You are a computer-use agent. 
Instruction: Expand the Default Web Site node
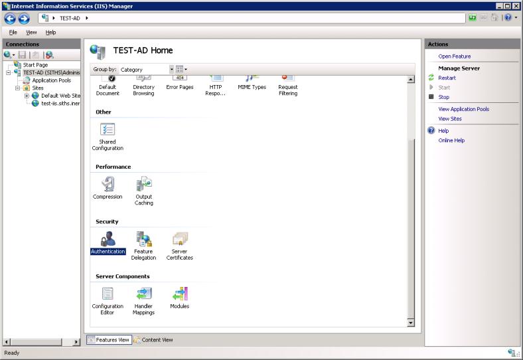pos(27,96)
